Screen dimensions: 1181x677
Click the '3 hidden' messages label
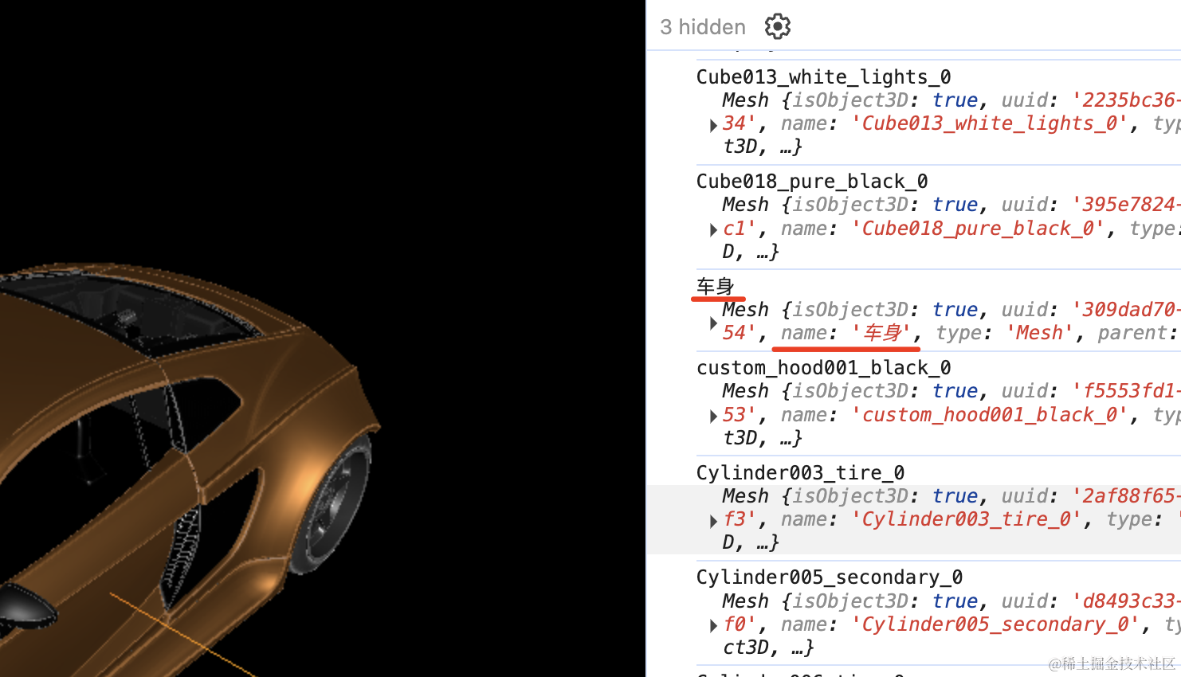703,27
